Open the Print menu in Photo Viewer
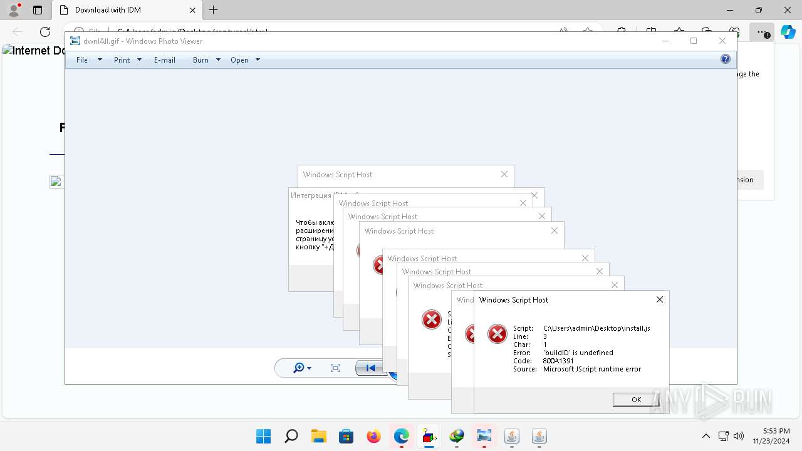This screenshot has width=802, height=451. (x=122, y=60)
